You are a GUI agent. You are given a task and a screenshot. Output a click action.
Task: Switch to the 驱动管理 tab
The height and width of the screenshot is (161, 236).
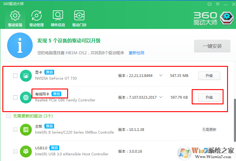click(x=37, y=18)
